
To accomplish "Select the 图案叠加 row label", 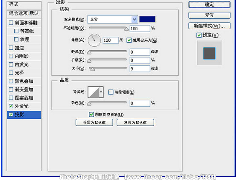I will tap(24, 98).
